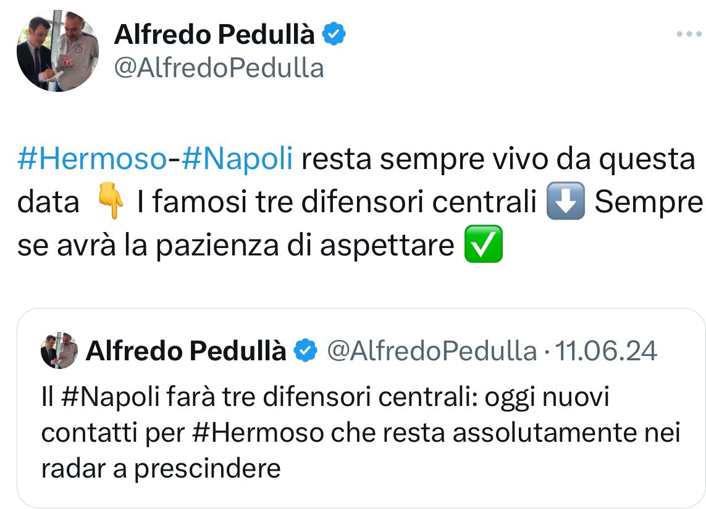Click the verified badge in the quoted tweet
The width and height of the screenshot is (706, 509).
[305, 351]
